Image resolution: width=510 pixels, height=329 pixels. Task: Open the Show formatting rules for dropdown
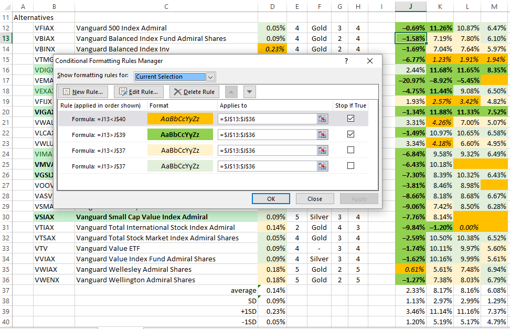click(x=210, y=77)
